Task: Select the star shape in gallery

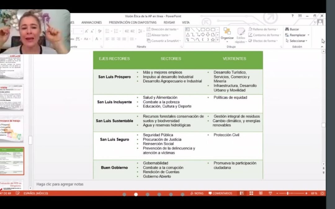Action: coord(213,40)
